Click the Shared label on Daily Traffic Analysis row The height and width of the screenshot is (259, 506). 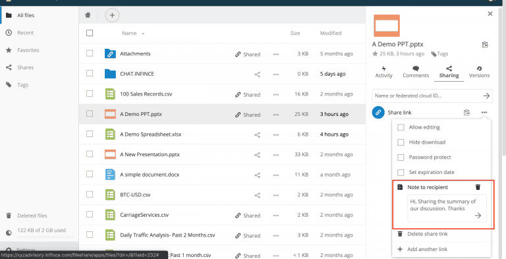pyautogui.click(x=252, y=236)
